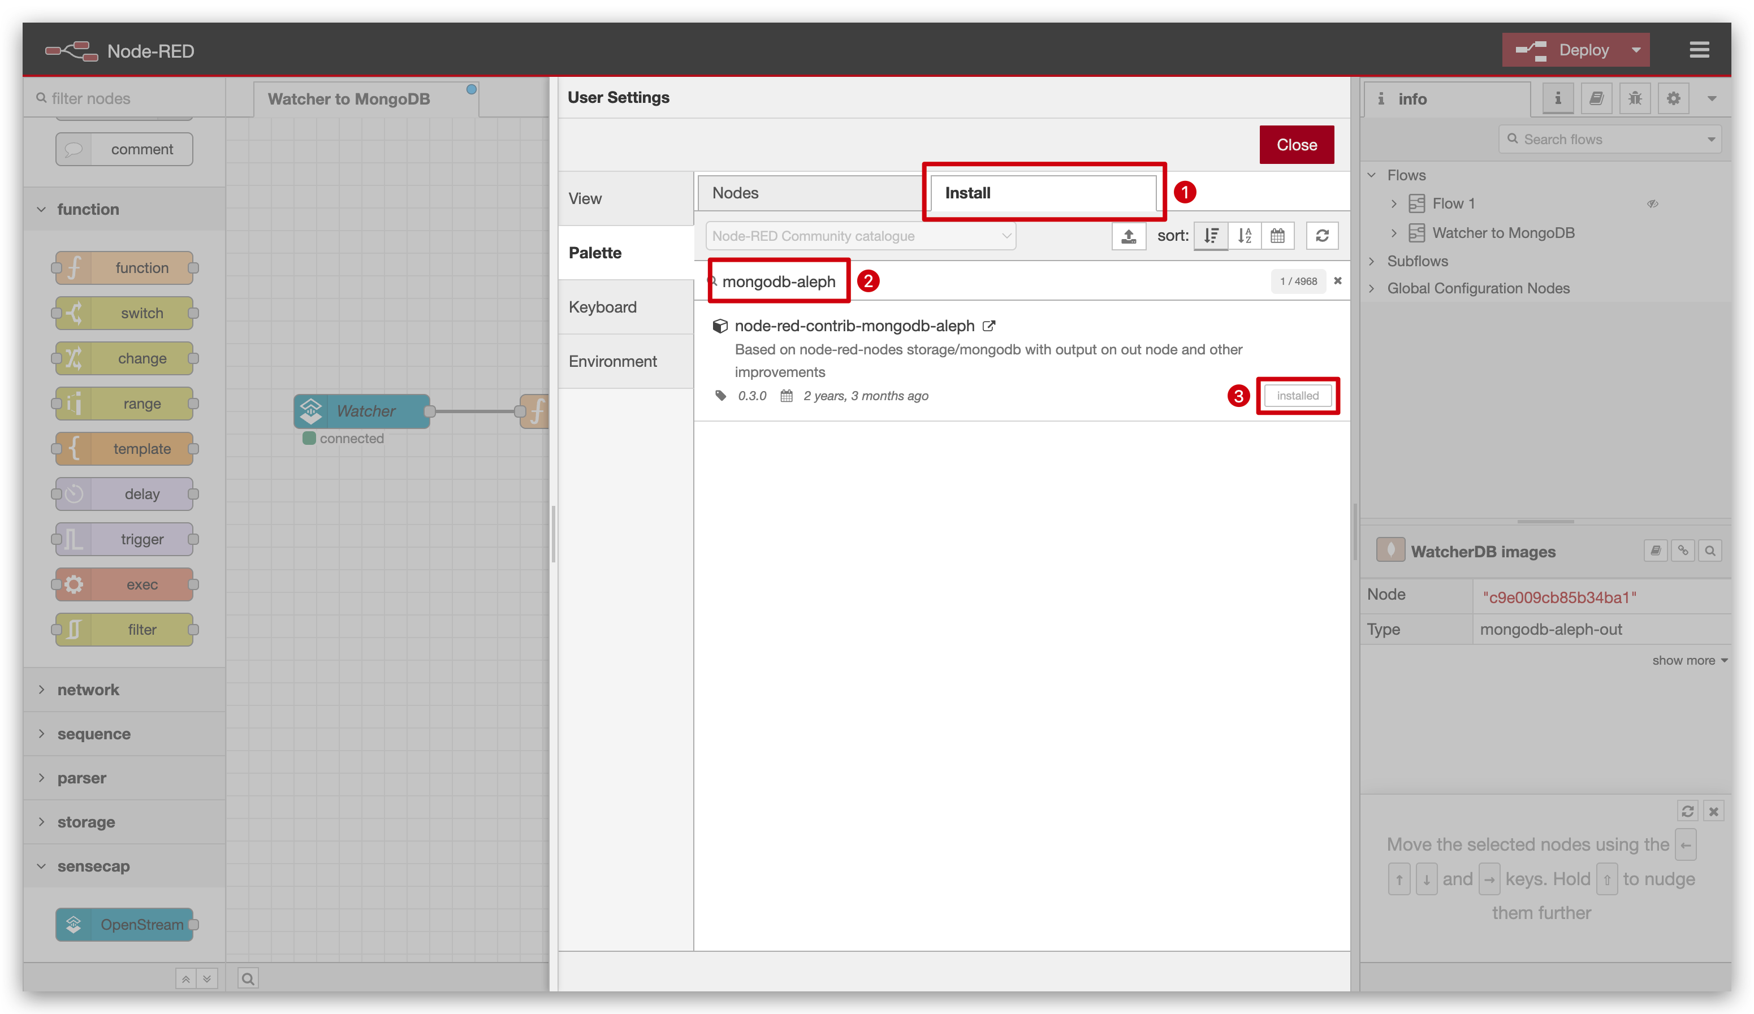Clear the mongodb-aleph search text
This screenshot has height=1014, width=1754.
coord(1338,280)
